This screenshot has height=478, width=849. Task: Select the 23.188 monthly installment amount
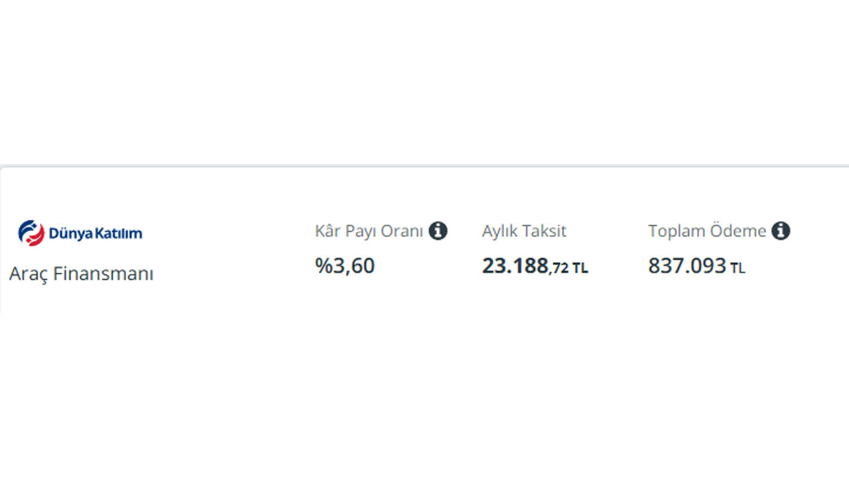pyautogui.click(x=515, y=266)
